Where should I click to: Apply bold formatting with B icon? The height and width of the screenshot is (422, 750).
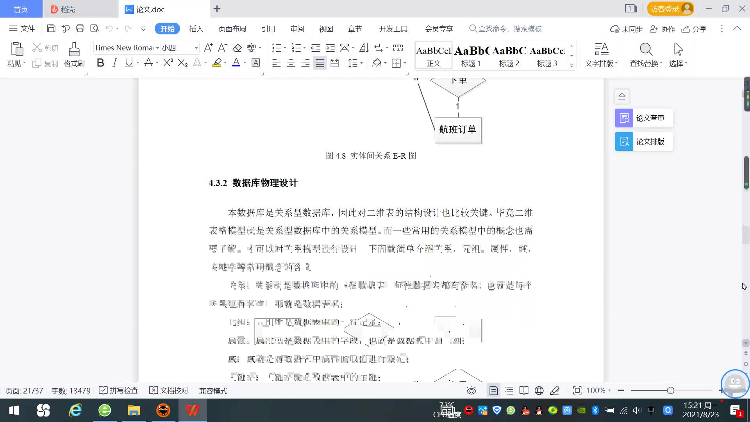tap(100, 63)
